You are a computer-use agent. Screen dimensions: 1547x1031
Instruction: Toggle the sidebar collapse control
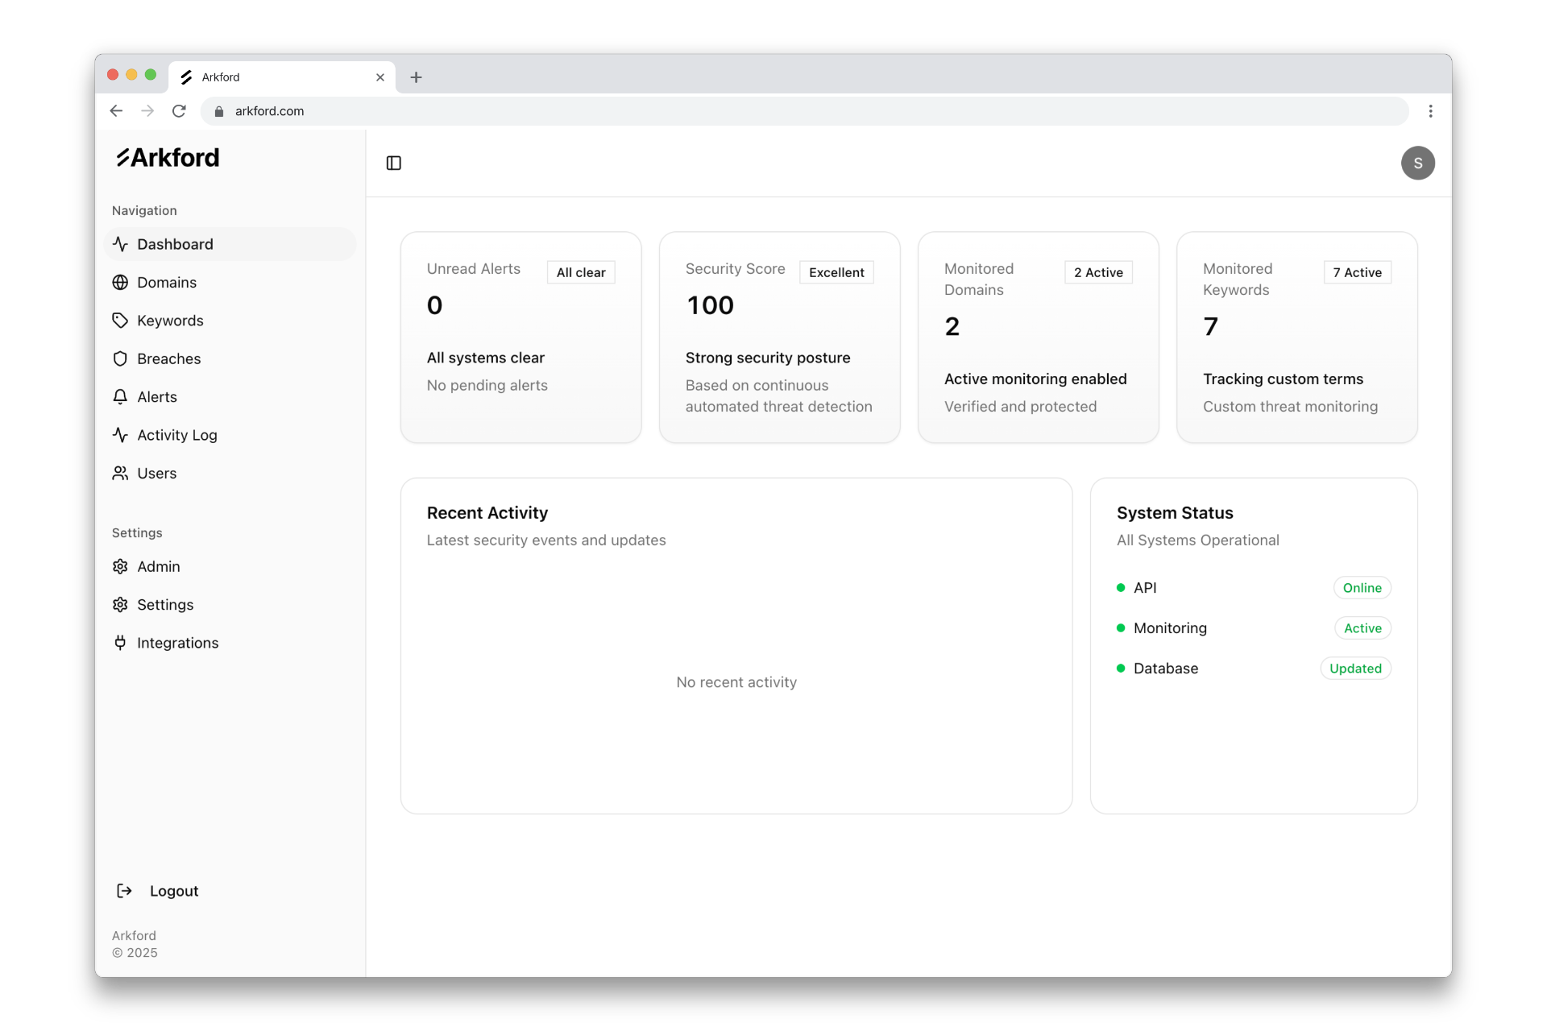coord(393,163)
